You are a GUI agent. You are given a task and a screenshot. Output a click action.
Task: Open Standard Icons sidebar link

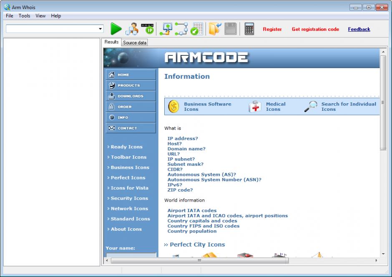pos(130,219)
